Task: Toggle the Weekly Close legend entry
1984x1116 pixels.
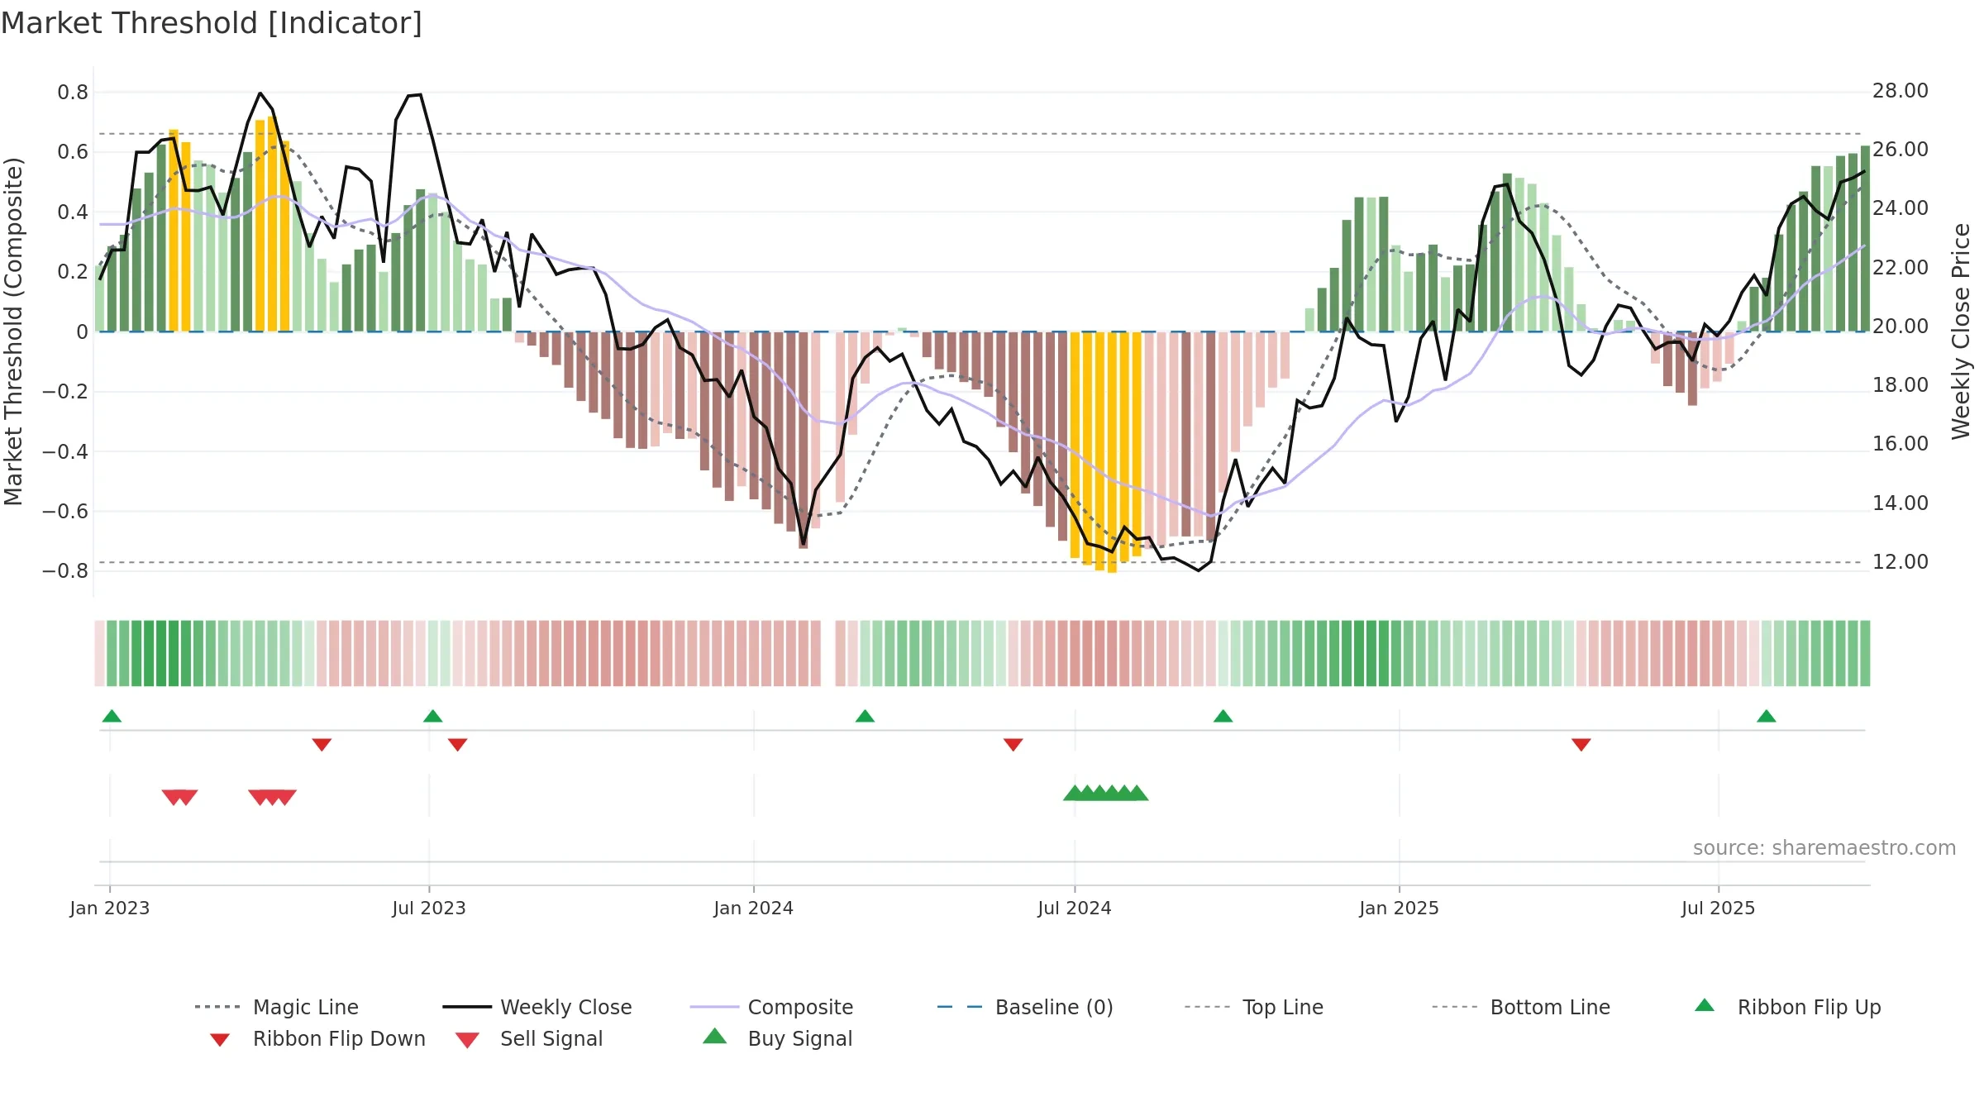Action: click(x=537, y=1007)
